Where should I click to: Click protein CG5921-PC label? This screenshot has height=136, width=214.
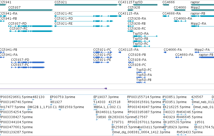pos(102,50)
